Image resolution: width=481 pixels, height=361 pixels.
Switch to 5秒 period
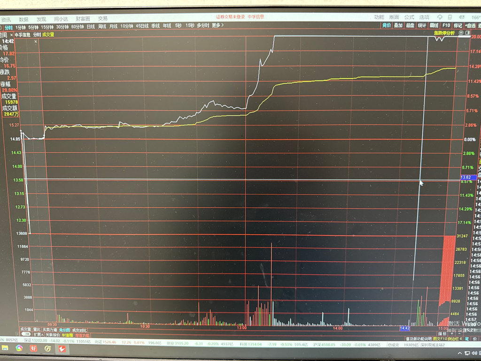(x=178, y=25)
